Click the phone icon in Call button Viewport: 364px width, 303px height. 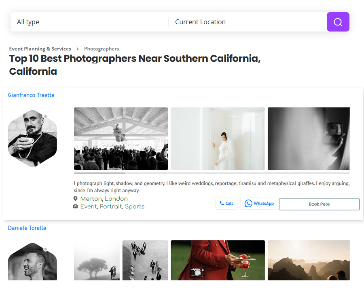[x=222, y=204]
